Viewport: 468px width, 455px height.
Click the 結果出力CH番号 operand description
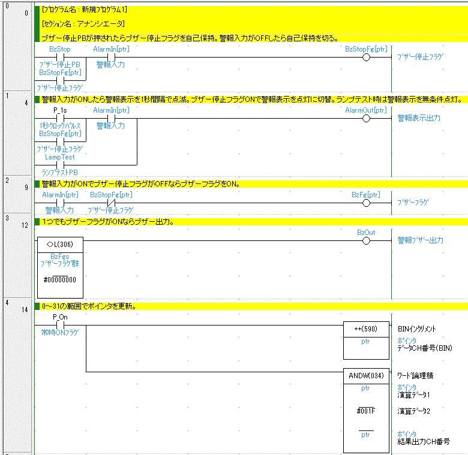point(424,442)
